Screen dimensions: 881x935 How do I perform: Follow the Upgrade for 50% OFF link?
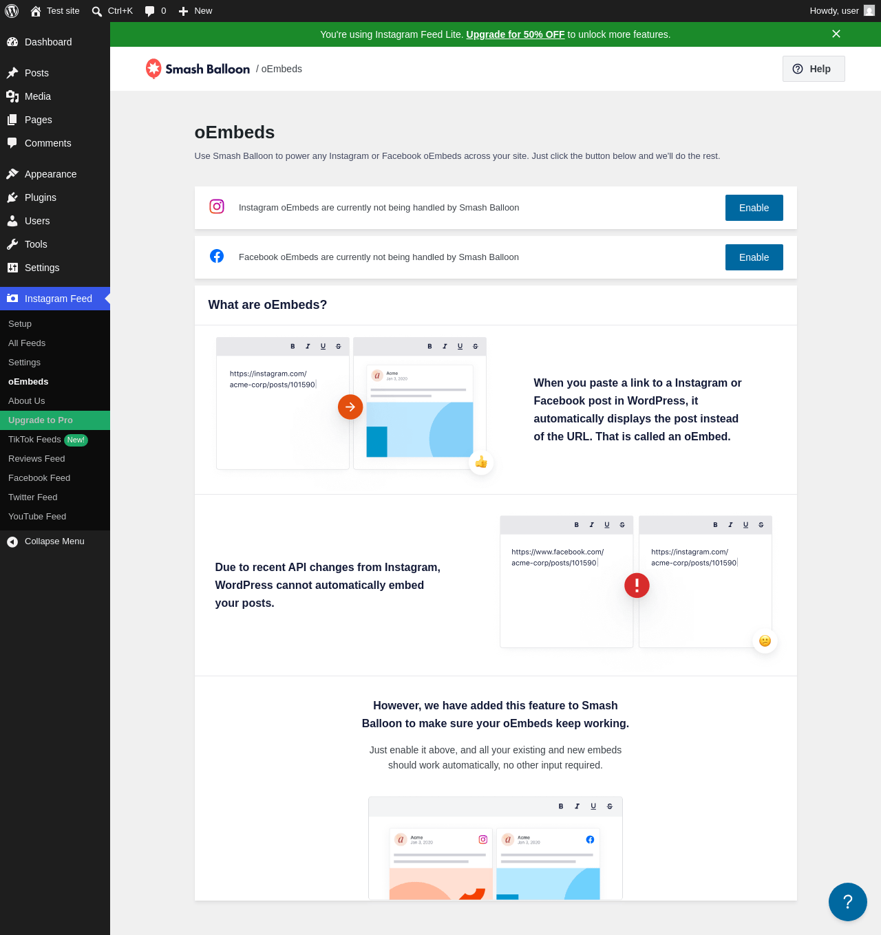(x=516, y=34)
